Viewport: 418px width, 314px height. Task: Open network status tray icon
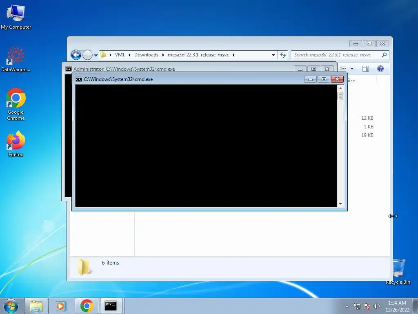coord(357,306)
